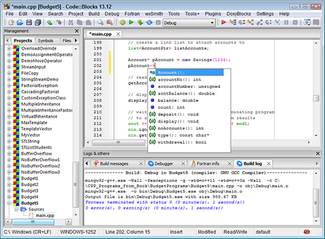
Task: Build the project with the gear icon
Action: (x=123, y=22)
